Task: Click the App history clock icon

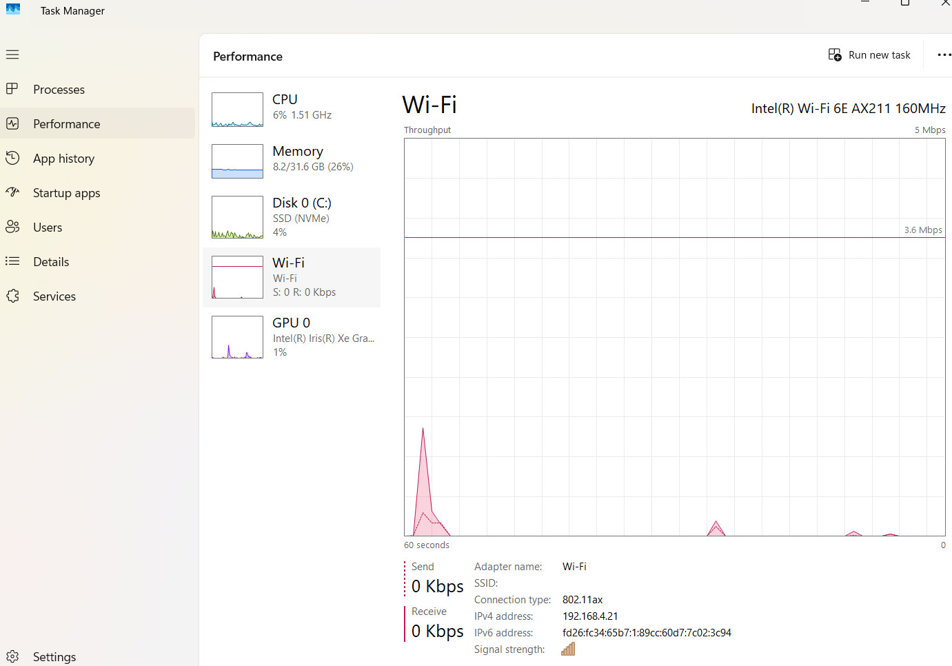Action: coord(12,158)
